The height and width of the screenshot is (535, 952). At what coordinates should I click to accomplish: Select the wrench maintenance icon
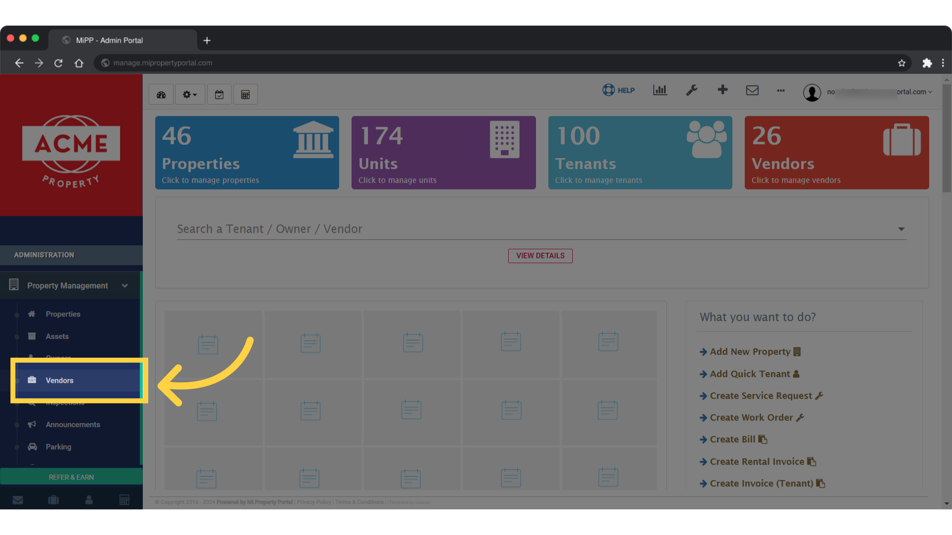(x=692, y=91)
